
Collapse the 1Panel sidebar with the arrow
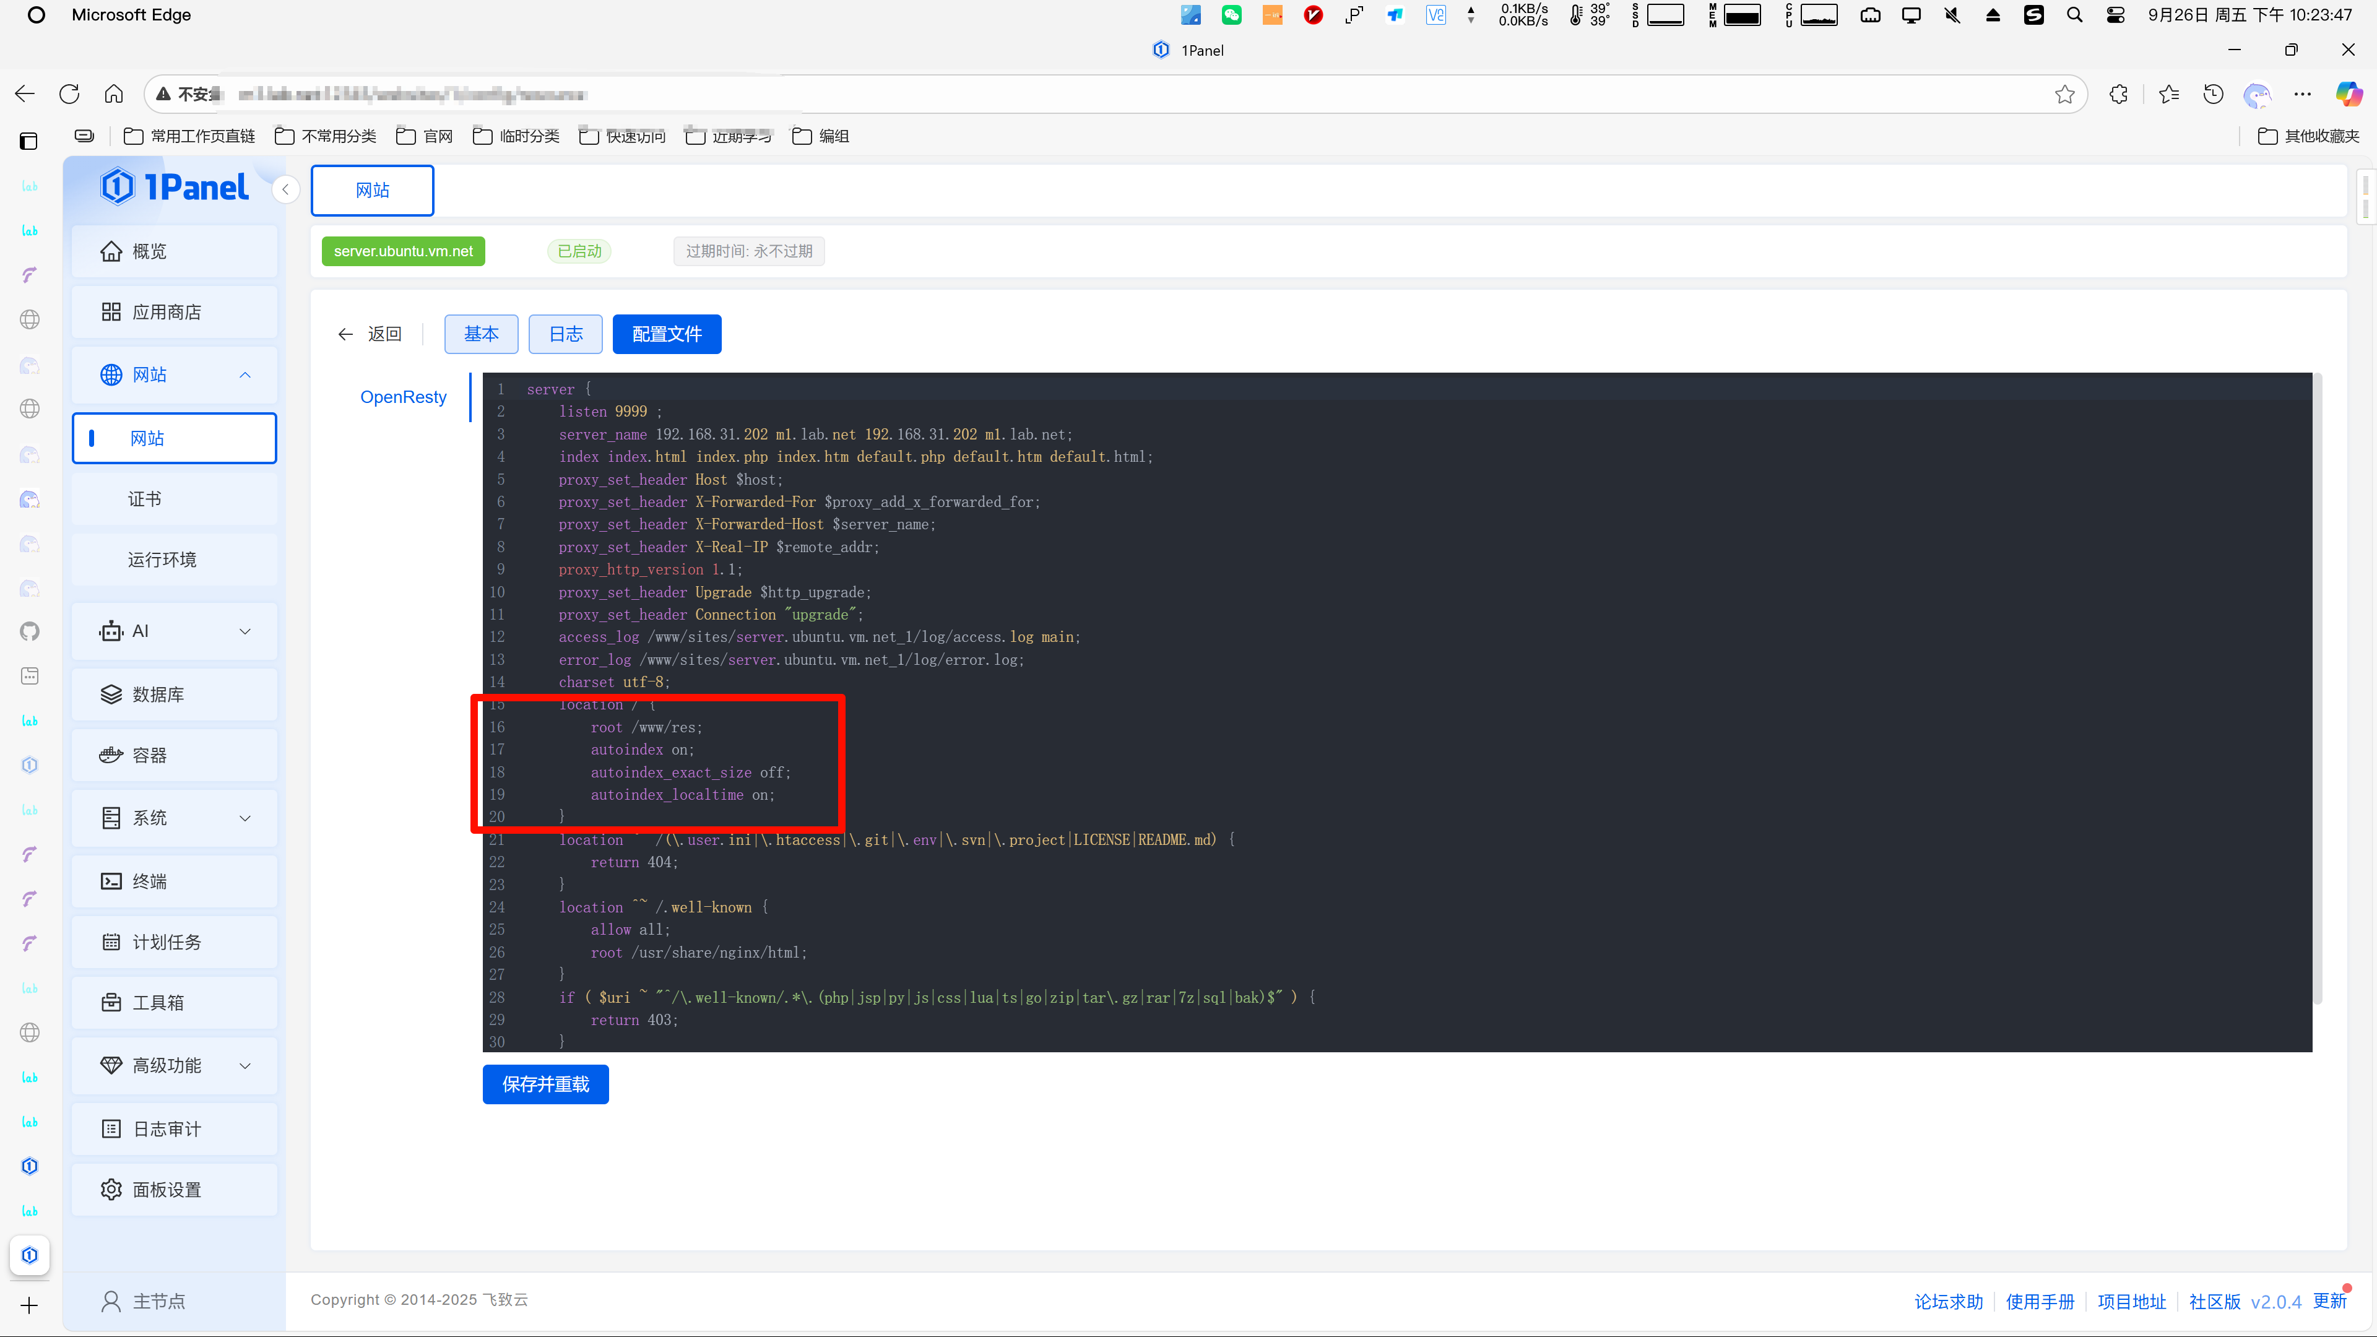pos(286,189)
